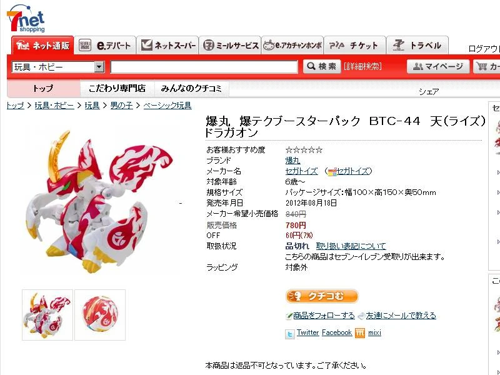The width and height of the screenshot is (500, 375).
Task: Click the search text input field
Action: [204, 67]
